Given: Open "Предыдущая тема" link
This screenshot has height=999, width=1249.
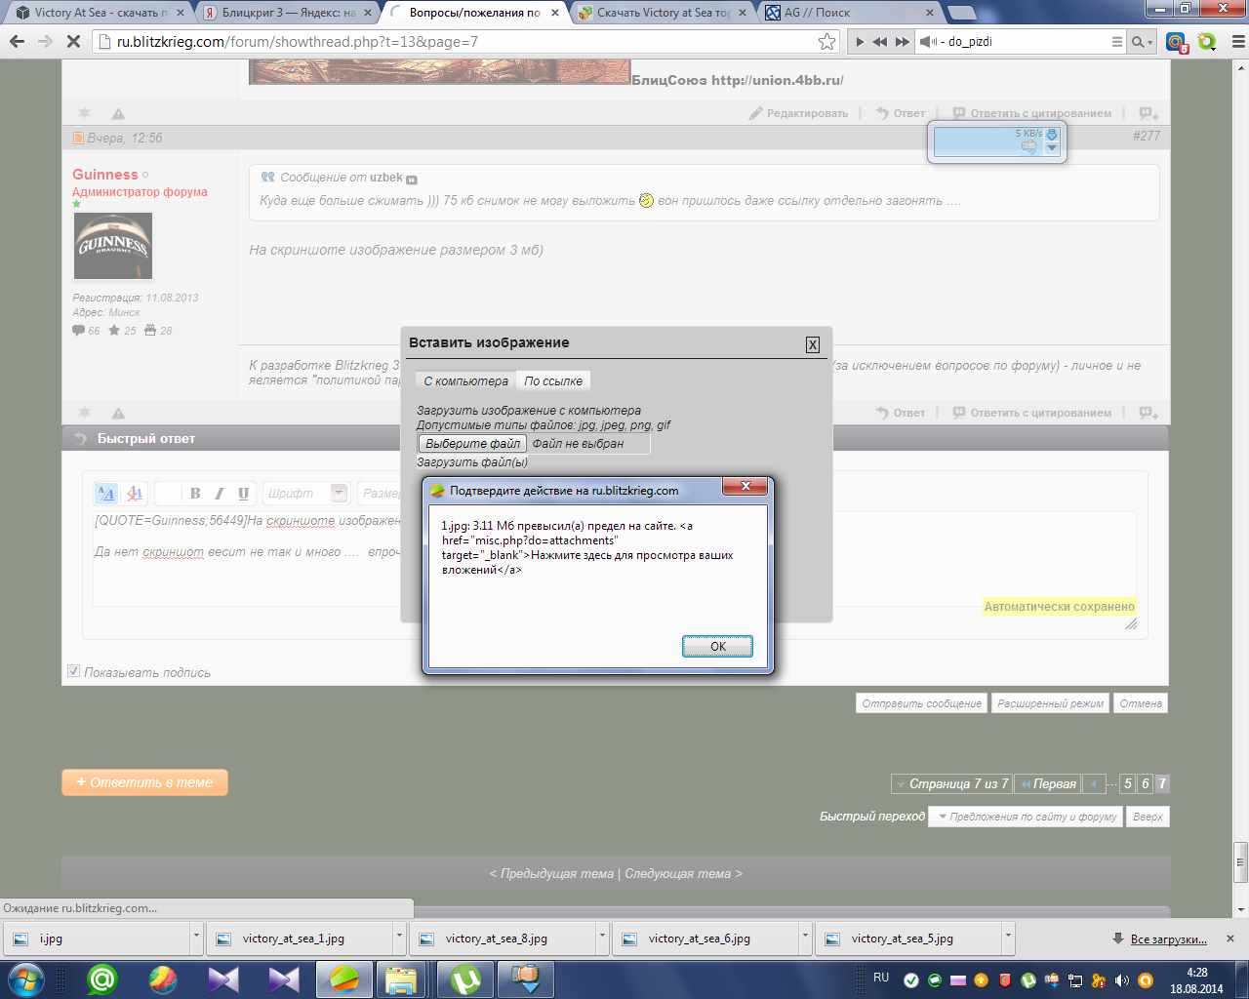Looking at the screenshot, I should pos(557,873).
